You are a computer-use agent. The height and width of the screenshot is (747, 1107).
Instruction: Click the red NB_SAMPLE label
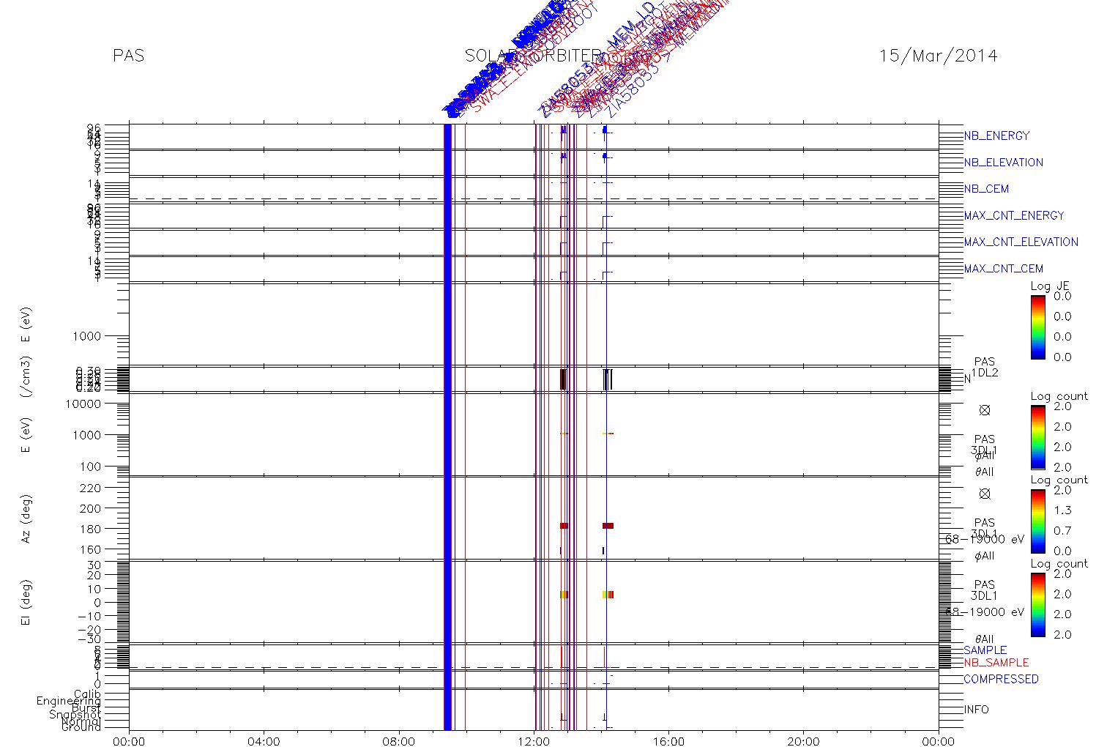click(x=996, y=663)
